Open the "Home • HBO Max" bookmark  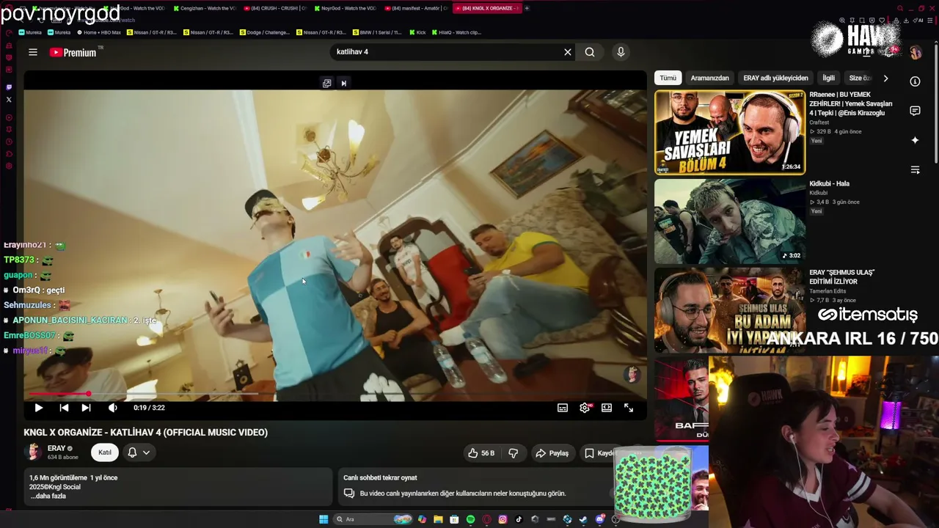pos(99,32)
